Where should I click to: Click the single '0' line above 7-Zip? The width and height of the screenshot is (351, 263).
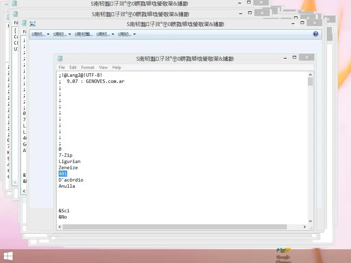tap(60, 149)
